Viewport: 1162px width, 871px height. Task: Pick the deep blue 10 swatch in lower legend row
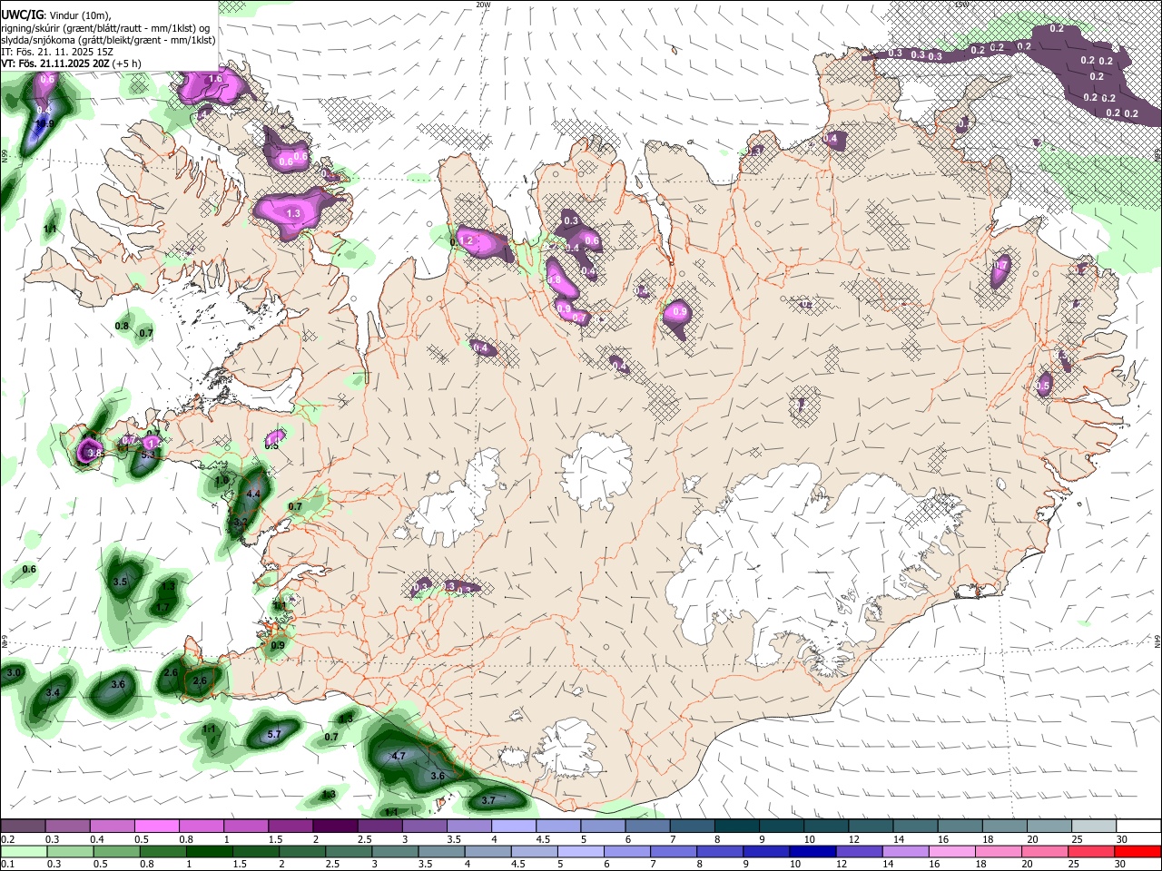[x=813, y=851]
